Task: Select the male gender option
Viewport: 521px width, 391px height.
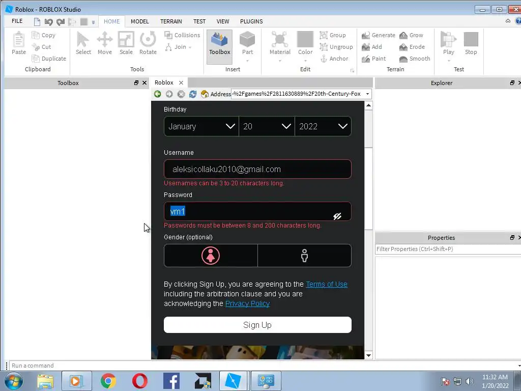Action: tap(304, 256)
